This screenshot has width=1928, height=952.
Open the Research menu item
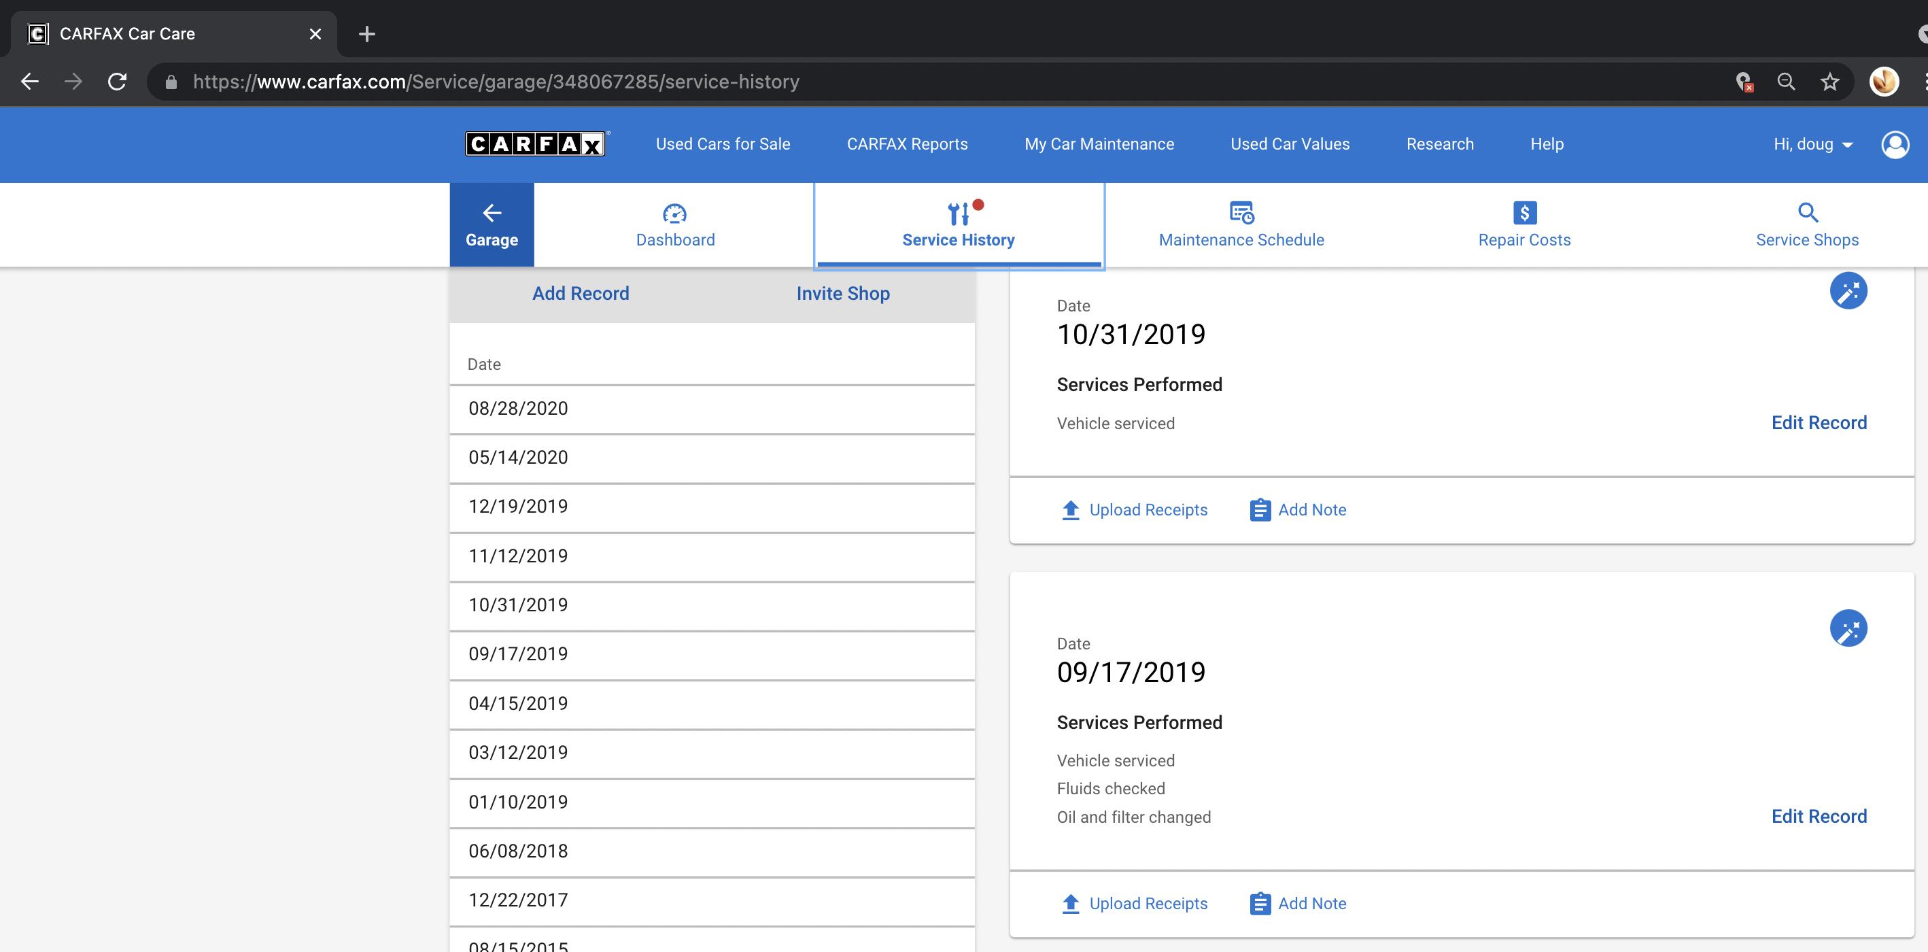(1440, 143)
